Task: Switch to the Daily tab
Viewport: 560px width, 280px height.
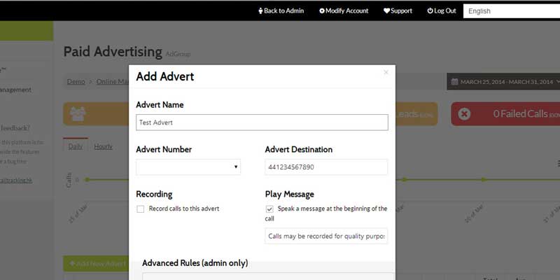Action: click(x=74, y=146)
